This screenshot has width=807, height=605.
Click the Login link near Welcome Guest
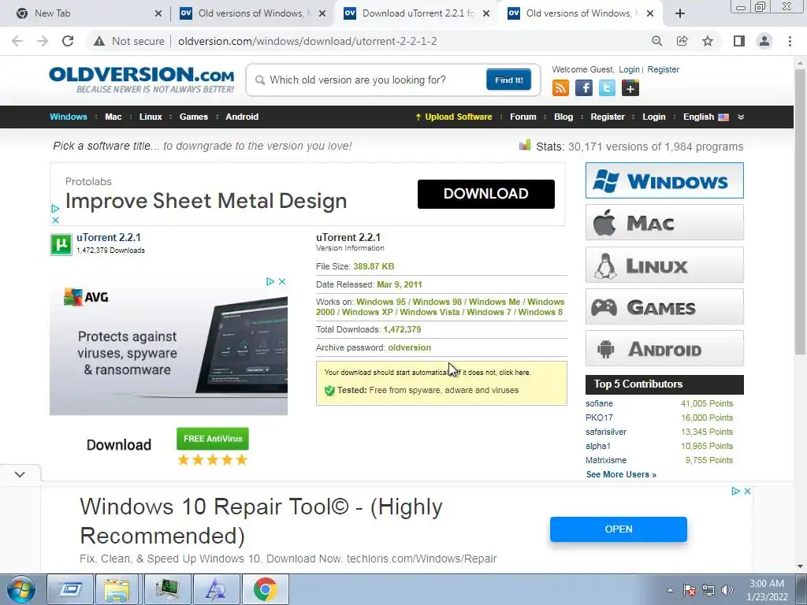point(629,69)
